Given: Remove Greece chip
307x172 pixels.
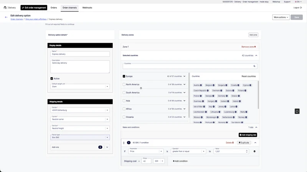Looking at the screenshot, I should coord(239,96).
